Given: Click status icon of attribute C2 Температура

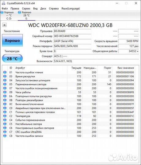Looking at the screenshot, I should tap(5, 116).
